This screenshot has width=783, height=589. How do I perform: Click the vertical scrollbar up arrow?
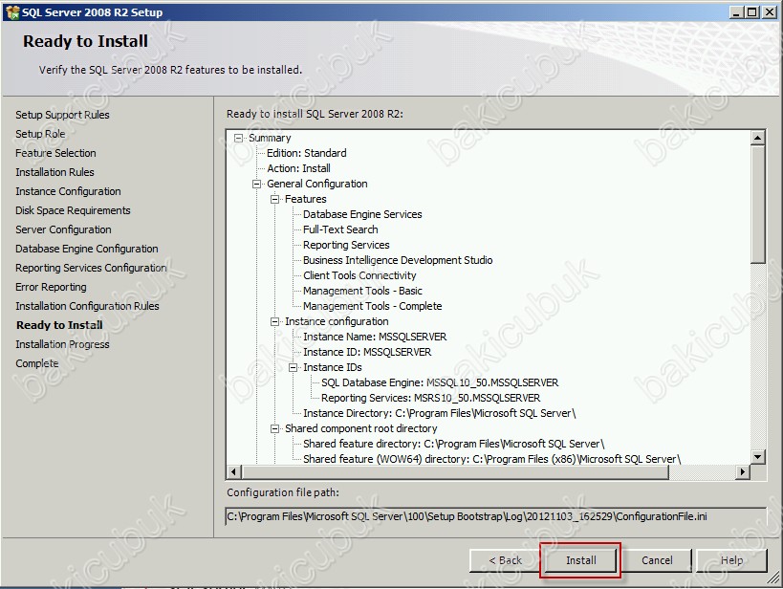[757, 138]
